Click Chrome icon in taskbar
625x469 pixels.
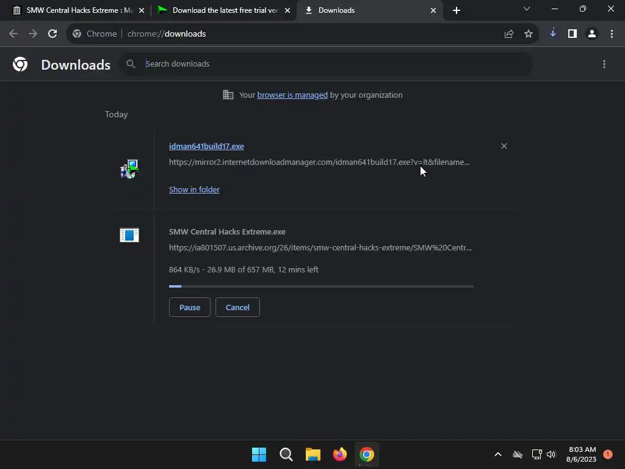pyautogui.click(x=367, y=454)
